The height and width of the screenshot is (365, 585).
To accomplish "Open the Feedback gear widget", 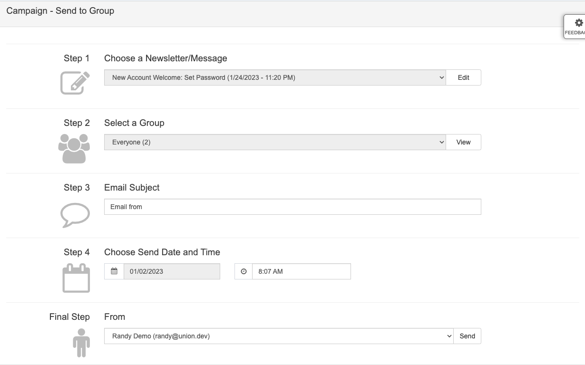I will (575, 27).
